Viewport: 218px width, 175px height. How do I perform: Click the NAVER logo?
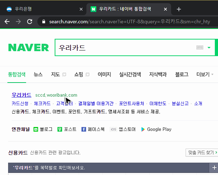tap(29, 48)
